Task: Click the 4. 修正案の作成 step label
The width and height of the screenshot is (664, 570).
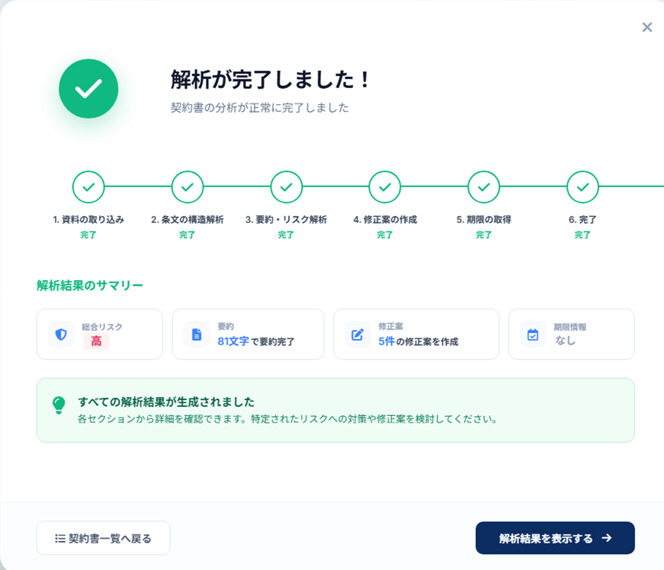Action: pos(385,219)
